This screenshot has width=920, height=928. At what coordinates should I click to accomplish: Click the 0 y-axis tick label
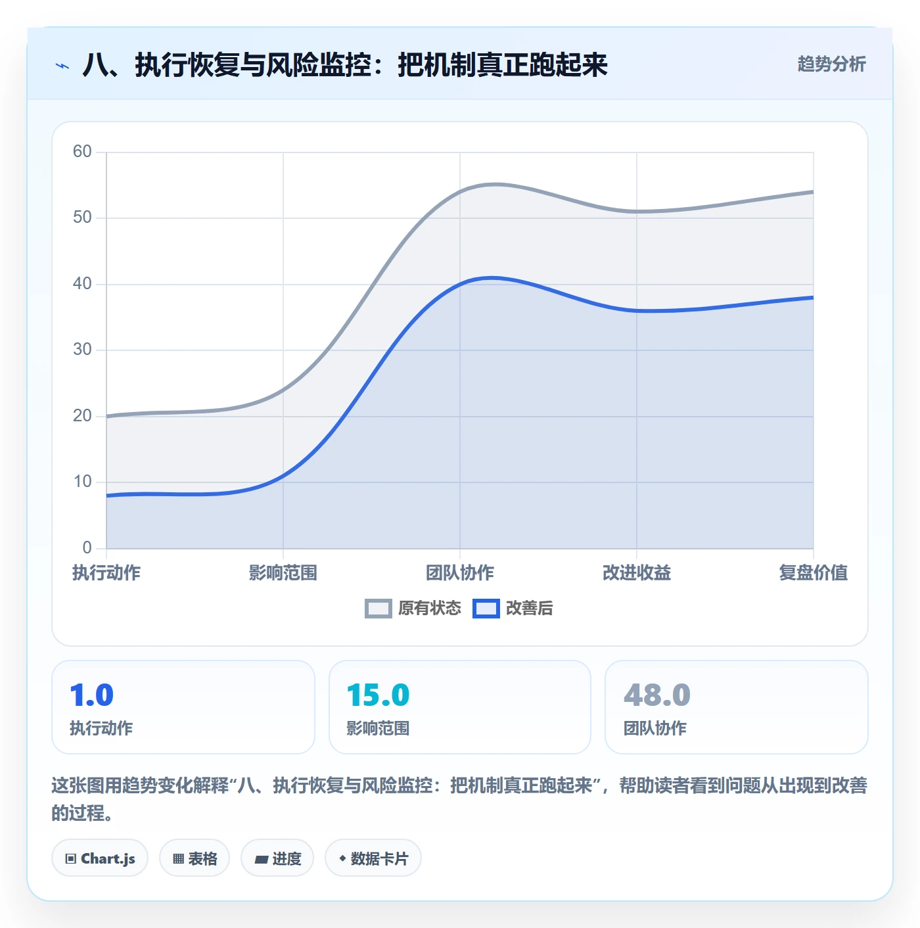click(87, 548)
